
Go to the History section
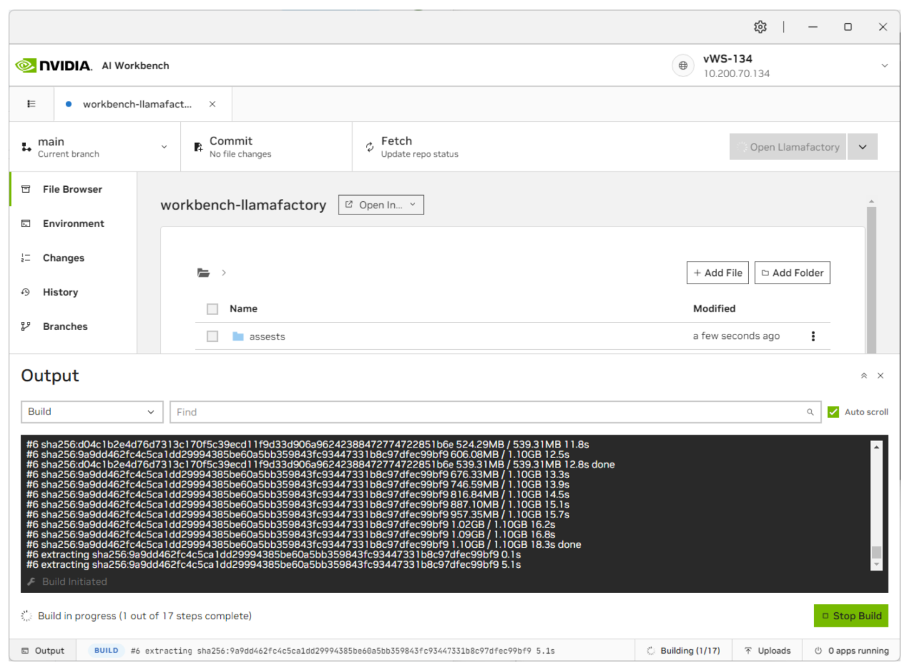pyautogui.click(x=60, y=292)
